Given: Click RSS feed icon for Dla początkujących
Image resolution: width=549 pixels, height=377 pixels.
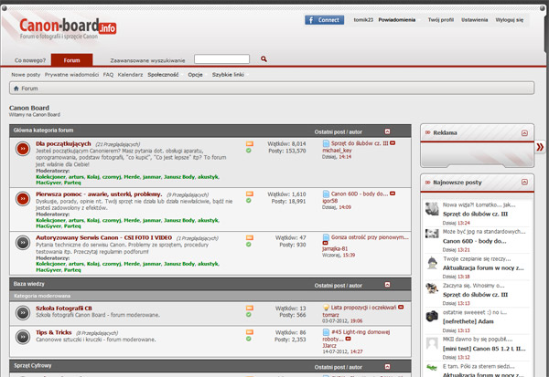Looking at the screenshot, I should tap(250, 143).
